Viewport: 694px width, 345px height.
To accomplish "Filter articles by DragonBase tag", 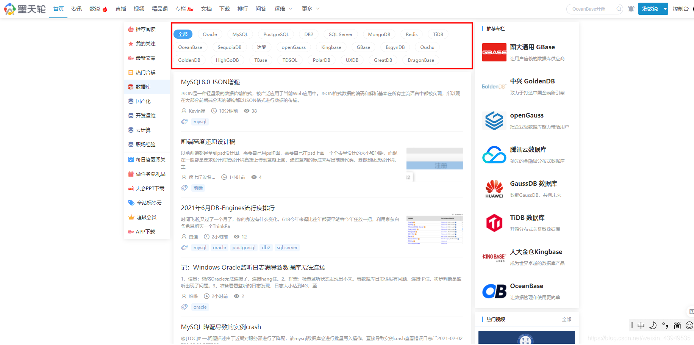I will pos(421,60).
